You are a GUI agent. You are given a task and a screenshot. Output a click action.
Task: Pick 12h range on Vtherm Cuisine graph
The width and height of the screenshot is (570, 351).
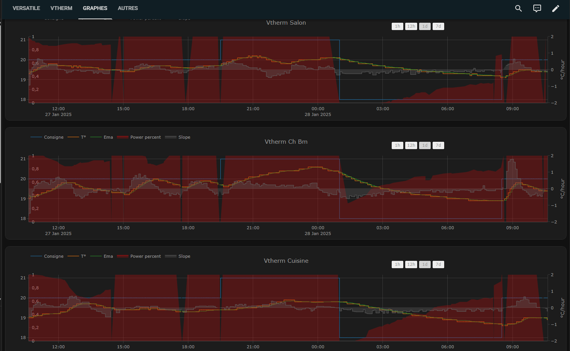pos(411,264)
